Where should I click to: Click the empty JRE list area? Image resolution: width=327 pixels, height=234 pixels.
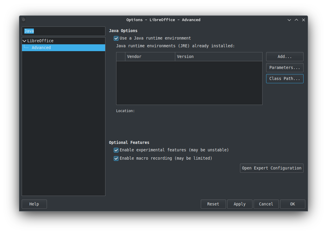click(189, 83)
